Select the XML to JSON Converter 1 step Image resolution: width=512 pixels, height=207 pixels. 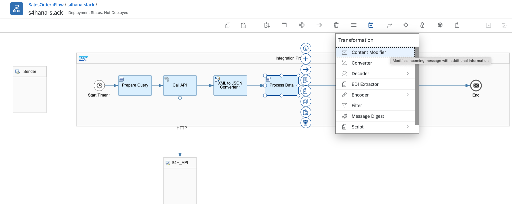point(230,85)
